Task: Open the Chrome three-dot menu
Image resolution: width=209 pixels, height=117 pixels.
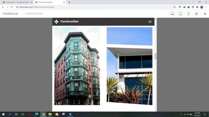Action: click(x=206, y=7)
